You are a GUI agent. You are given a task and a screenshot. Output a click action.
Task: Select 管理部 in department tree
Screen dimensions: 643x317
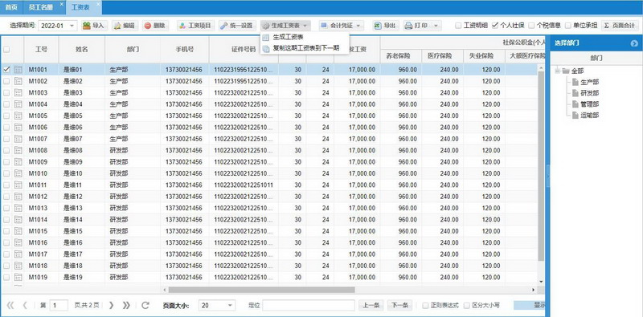click(590, 104)
